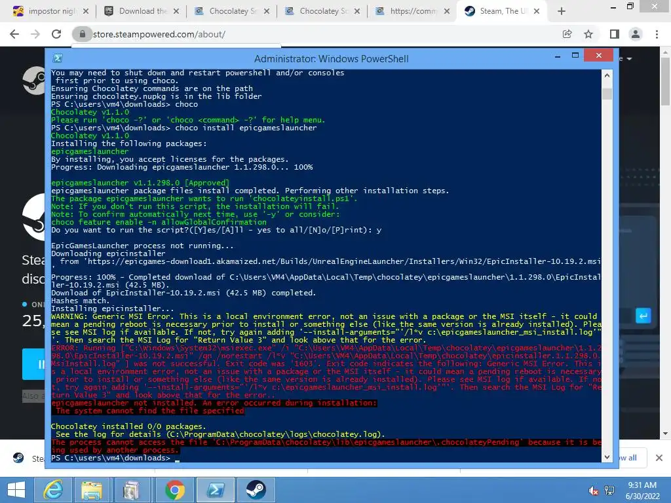Open Chrome's side panel icon
Viewport: 671px width, 503px height.
click(x=614, y=34)
